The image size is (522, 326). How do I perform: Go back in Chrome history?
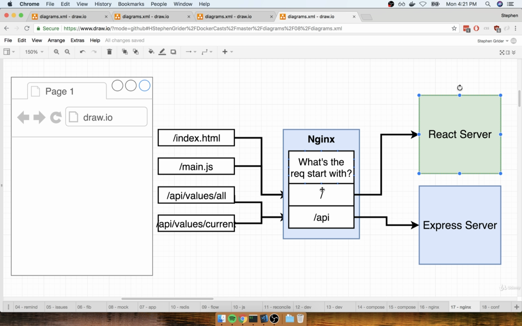point(7,29)
